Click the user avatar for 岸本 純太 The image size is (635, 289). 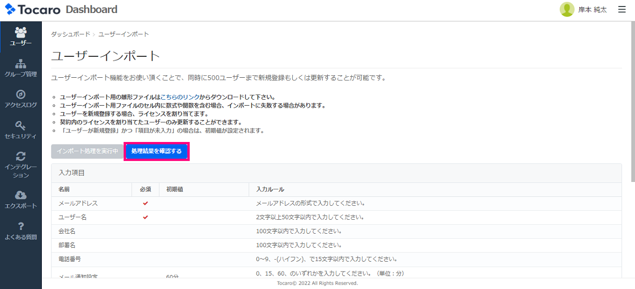(567, 9)
